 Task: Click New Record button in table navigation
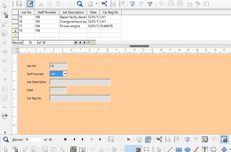click(x=94, y=43)
